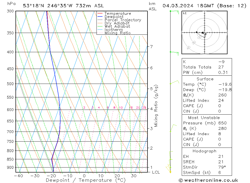Click the Dewpoint legend entry

[x=110, y=17]
